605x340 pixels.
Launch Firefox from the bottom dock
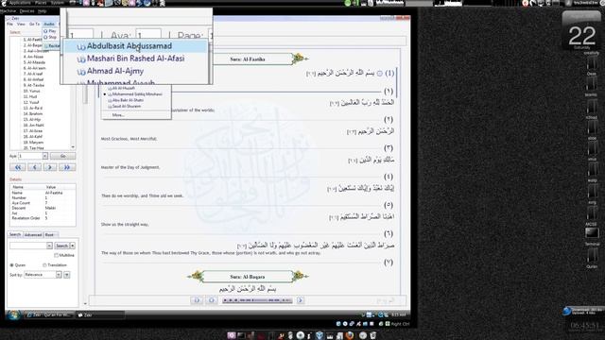click(349, 335)
